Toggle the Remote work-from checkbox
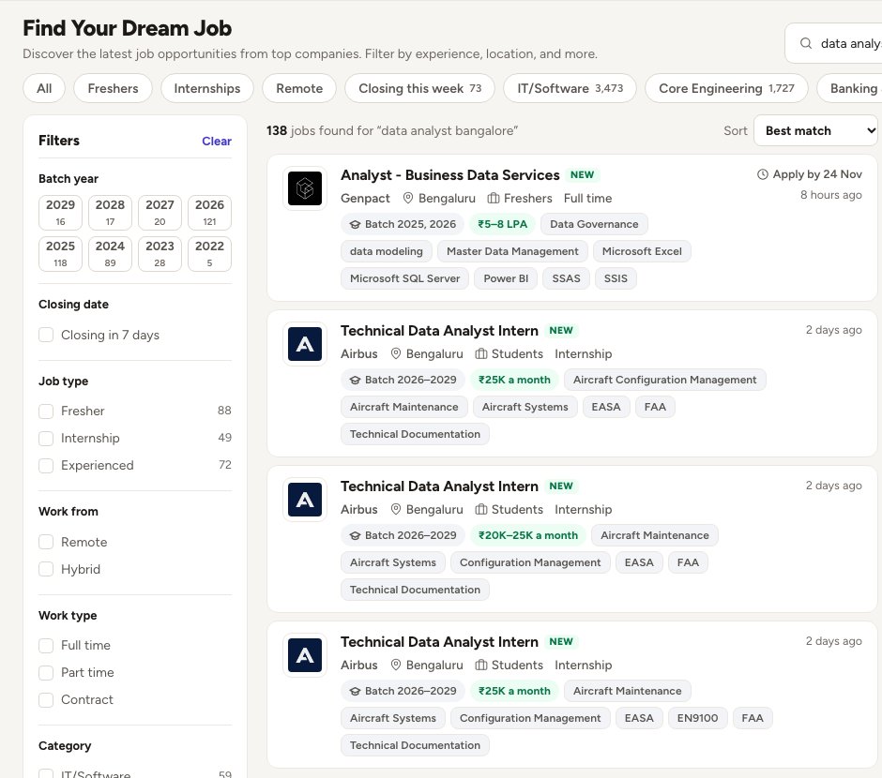The width and height of the screenshot is (882, 778). (46, 542)
